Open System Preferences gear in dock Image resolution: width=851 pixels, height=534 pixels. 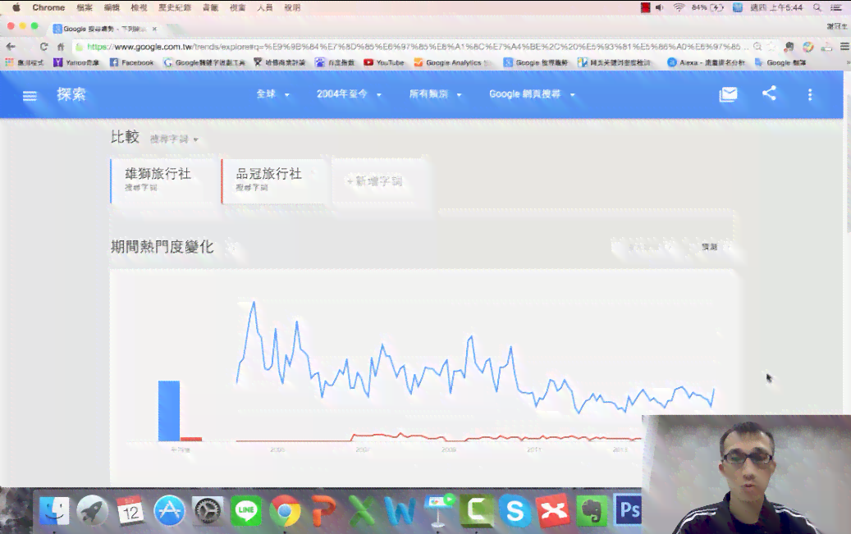208,511
